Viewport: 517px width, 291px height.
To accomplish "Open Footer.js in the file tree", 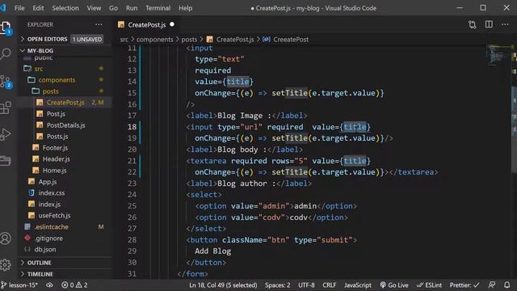I will coord(55,148).
